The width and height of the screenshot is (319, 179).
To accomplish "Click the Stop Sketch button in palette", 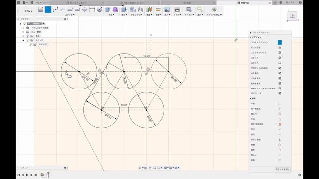I will [x=283, y=169].
